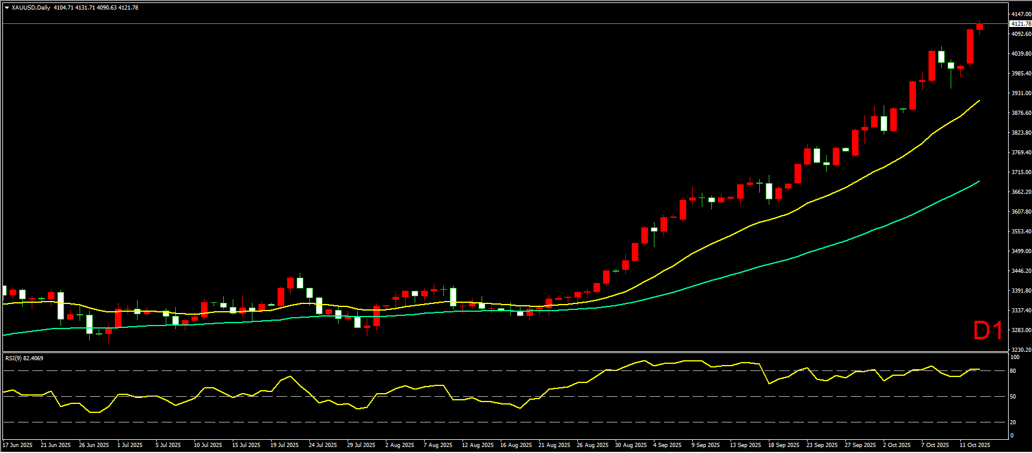This screenshot has width=1032, height=453.
Task: Click the 3662.20 price axis label
Action: click(x=1021, y=192)
